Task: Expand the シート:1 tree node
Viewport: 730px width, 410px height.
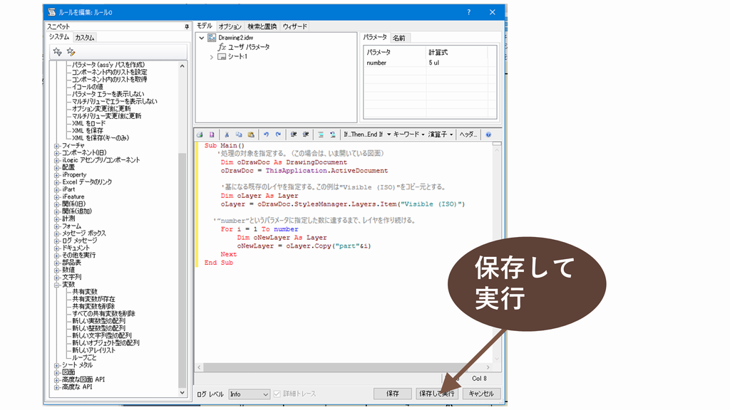Action: pyautogui.click(x=212, y=57)
